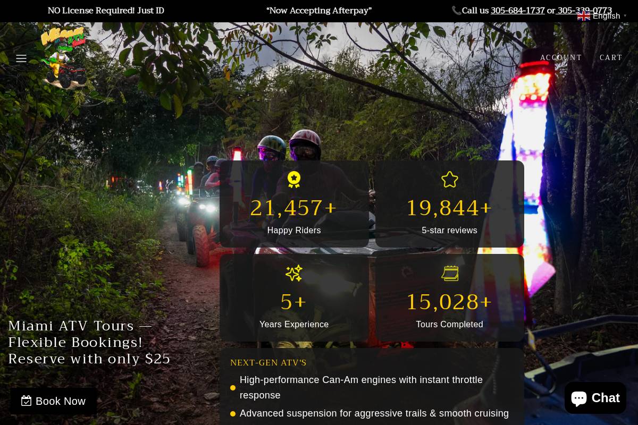Click the calendar icon above Tours Completed
Image resolution: width=638 pixels, height=425 pixels.
pos(449,273)
